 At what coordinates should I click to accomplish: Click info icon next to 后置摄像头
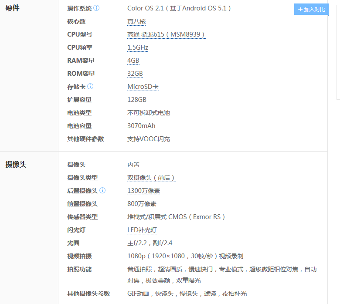102,191
